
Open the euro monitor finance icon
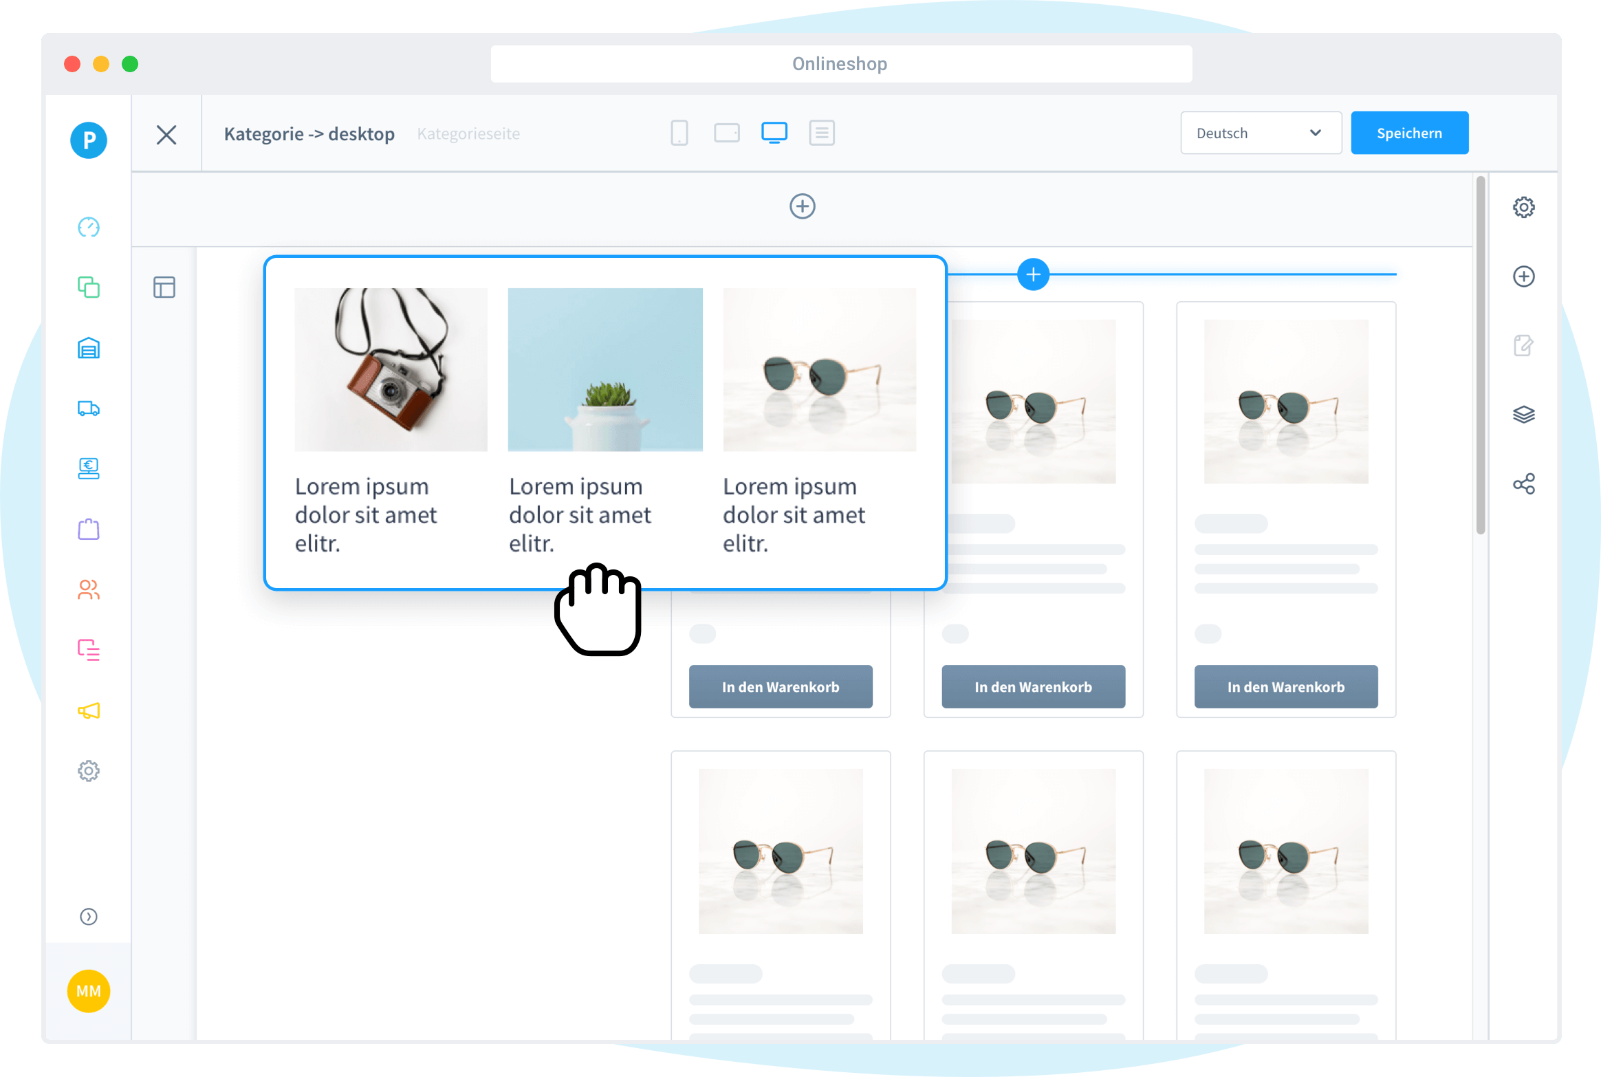(89, 468)
